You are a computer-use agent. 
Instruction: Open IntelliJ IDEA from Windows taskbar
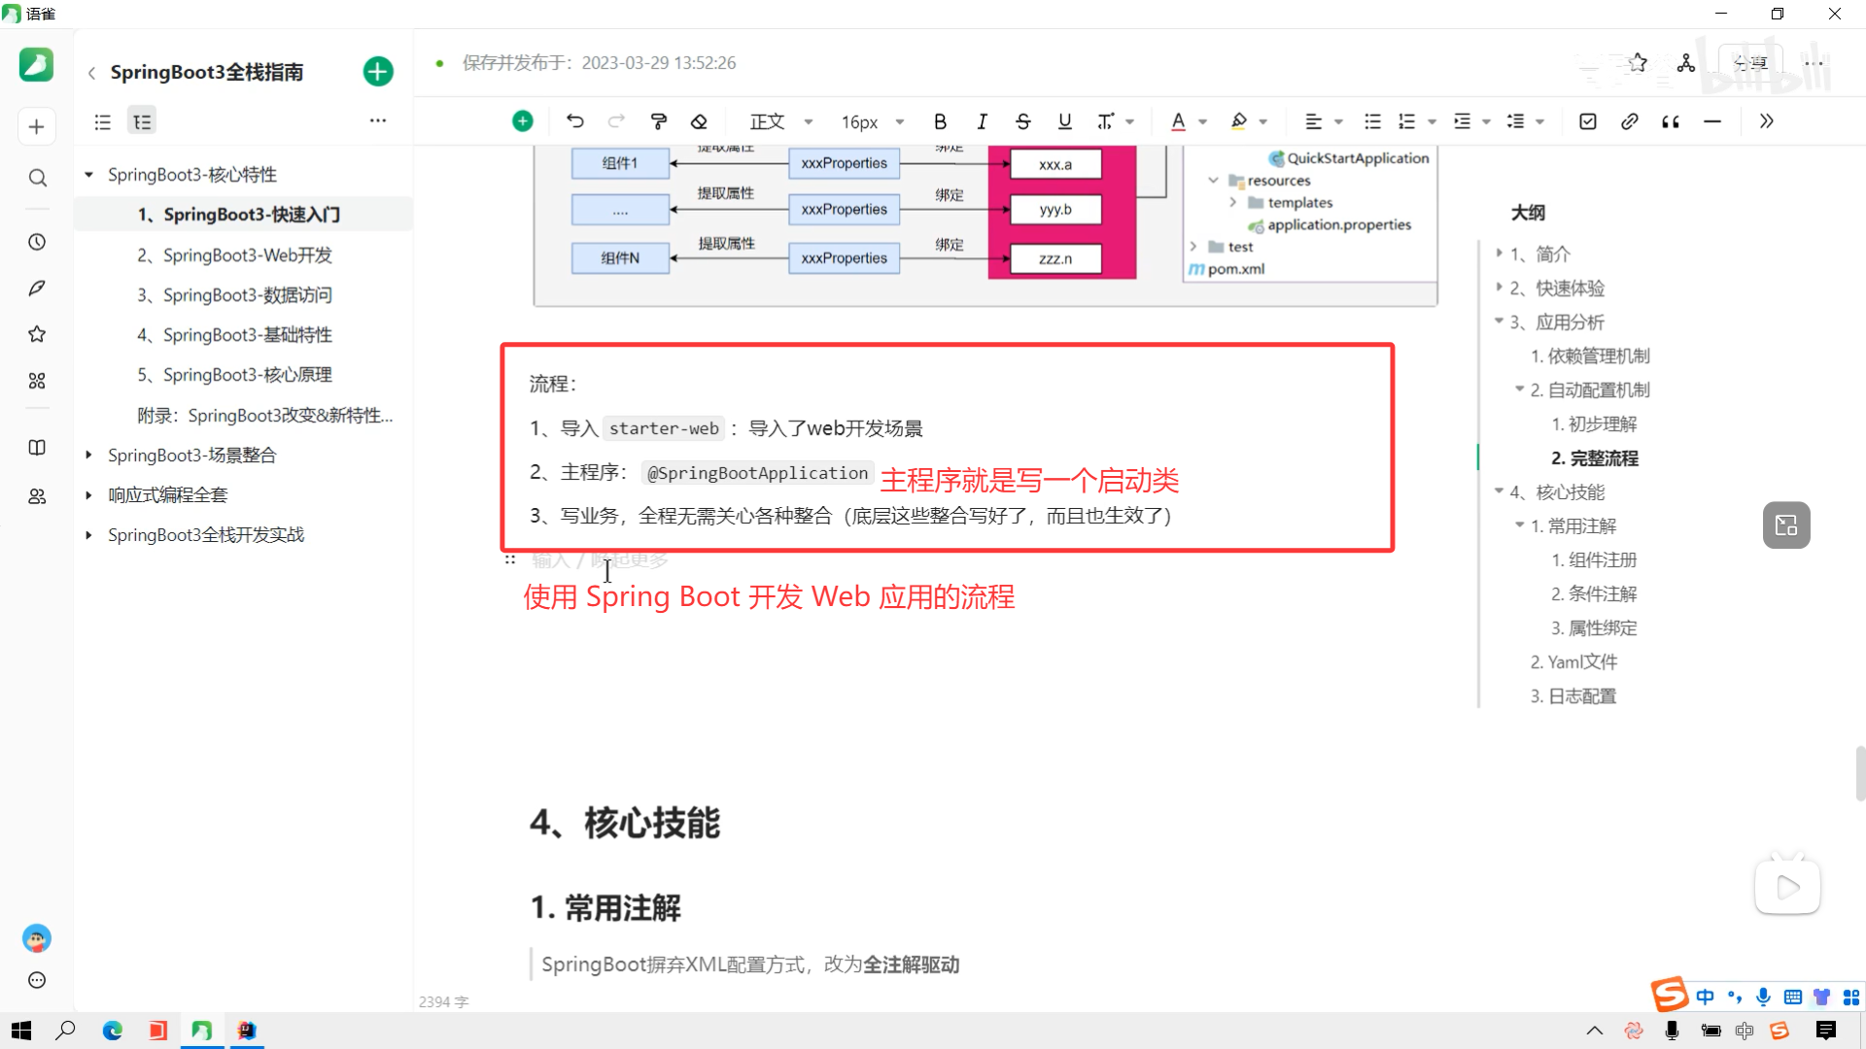tap(247, 1031)
